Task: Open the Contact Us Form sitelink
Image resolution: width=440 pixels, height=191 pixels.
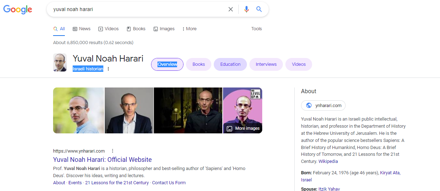Action: click(169, 183)
